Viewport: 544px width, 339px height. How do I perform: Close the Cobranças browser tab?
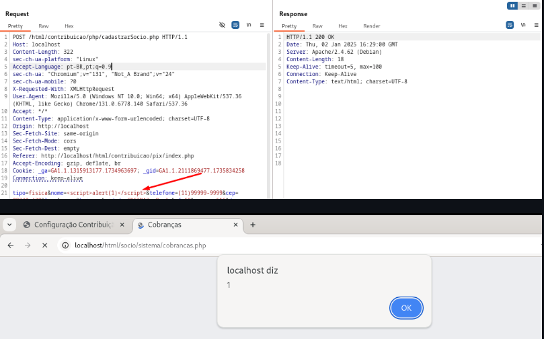[235, 225]
